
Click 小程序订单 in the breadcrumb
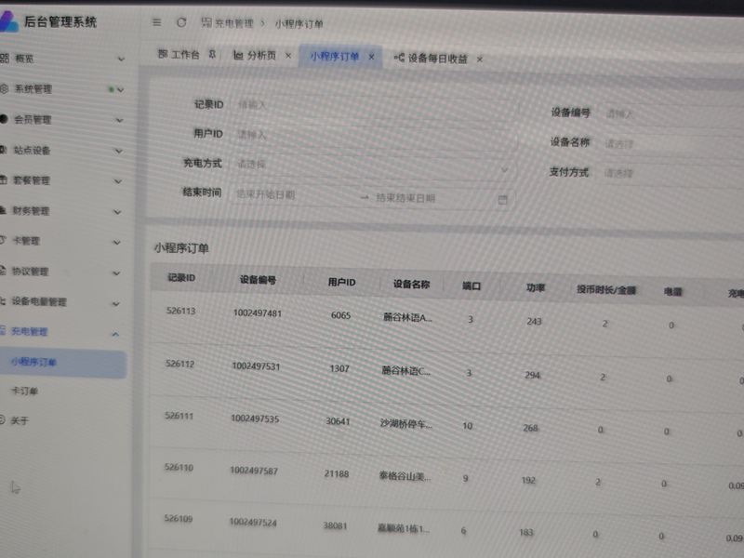(299, 24)
